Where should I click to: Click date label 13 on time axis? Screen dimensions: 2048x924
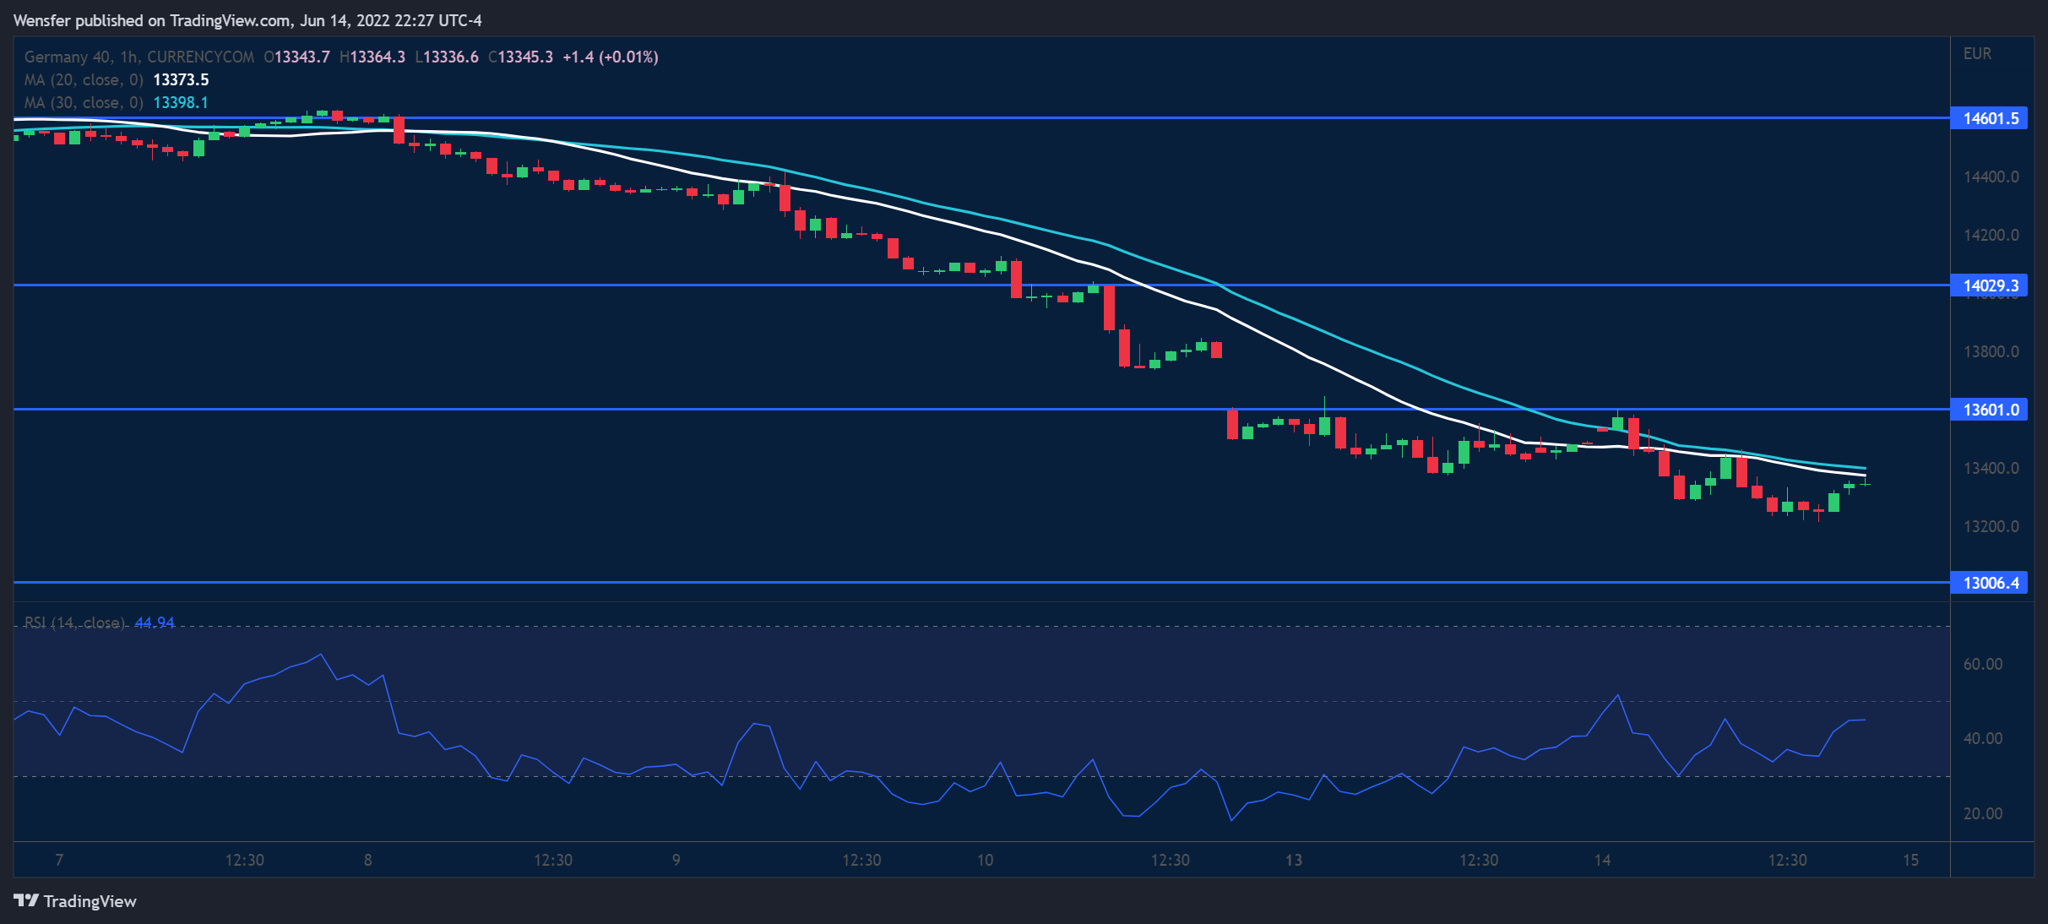[x=1293, y=860]
